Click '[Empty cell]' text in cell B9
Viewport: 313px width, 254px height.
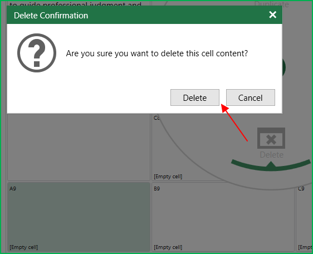[168, 247]
